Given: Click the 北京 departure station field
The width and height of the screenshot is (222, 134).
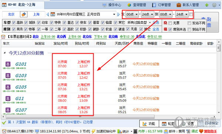Looking at the screenshot, I should pos(11,14).
